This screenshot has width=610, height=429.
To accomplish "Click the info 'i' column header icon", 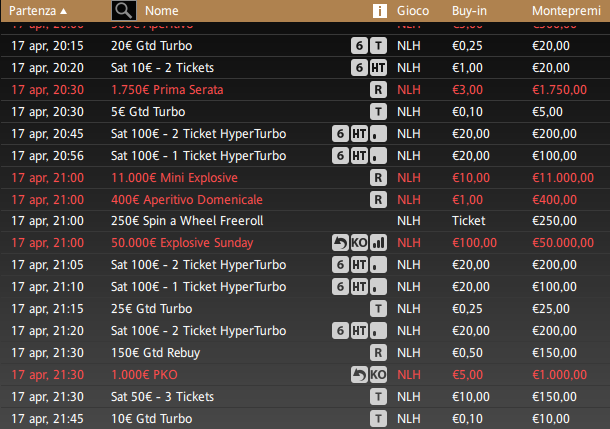I will (x=380, y=11).
